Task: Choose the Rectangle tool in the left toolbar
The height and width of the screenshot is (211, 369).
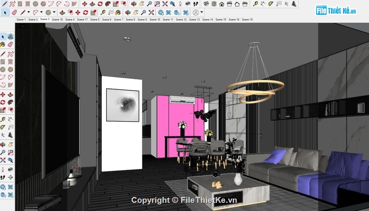Action: 3,62
